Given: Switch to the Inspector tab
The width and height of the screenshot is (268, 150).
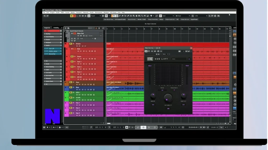Looking at the screenshot, I should (47, 28).
